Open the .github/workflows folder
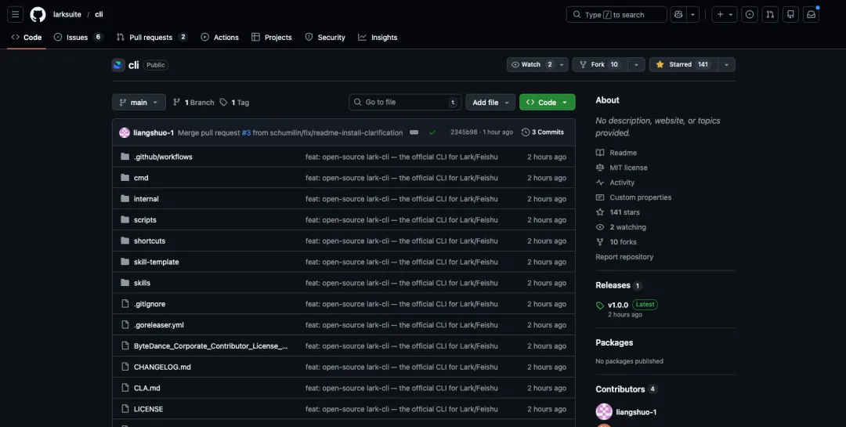 point(163,157)
